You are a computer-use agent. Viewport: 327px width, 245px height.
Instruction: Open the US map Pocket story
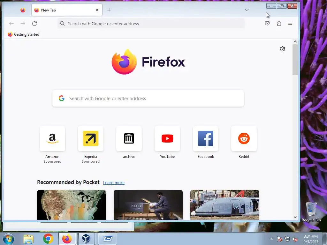(72, 205)
